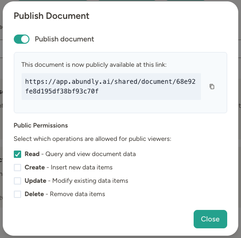Toggle the Publish document switch off
This screenshot has height=238, width=241.
(x=22, y=39)
